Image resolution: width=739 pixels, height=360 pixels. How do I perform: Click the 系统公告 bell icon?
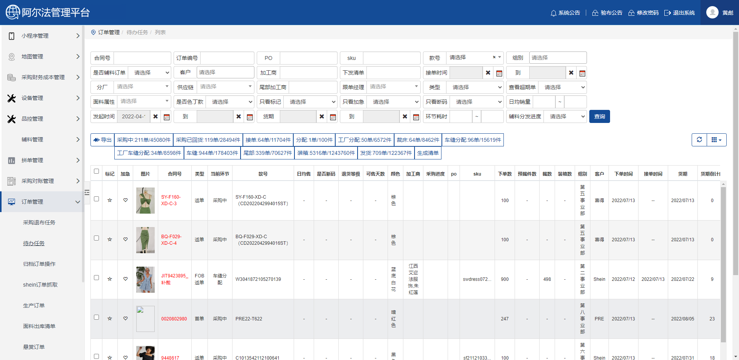(x=553, y=13)
